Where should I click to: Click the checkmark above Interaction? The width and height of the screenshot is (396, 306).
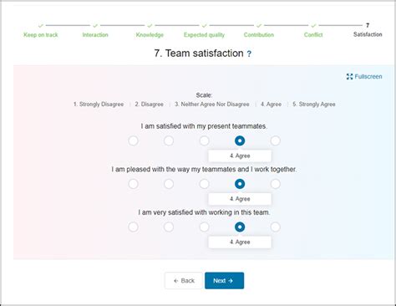(95, 26)
